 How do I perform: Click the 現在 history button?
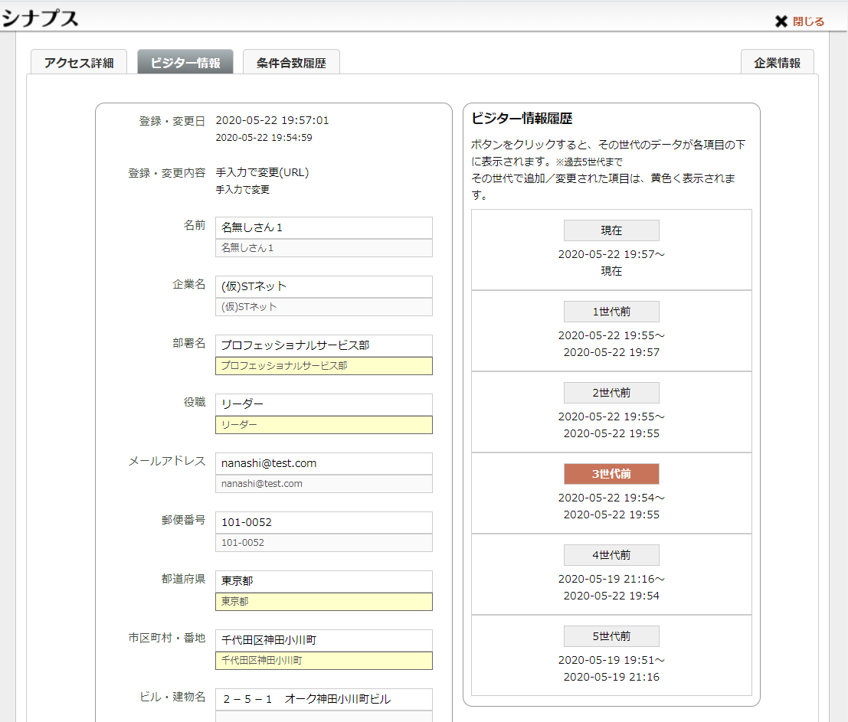pyautogui.click(x=611, y=230)
